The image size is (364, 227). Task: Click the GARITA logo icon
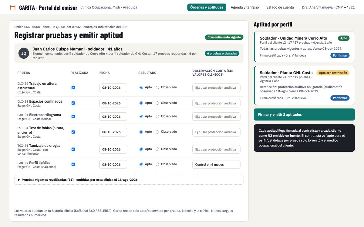click(12, 8)
